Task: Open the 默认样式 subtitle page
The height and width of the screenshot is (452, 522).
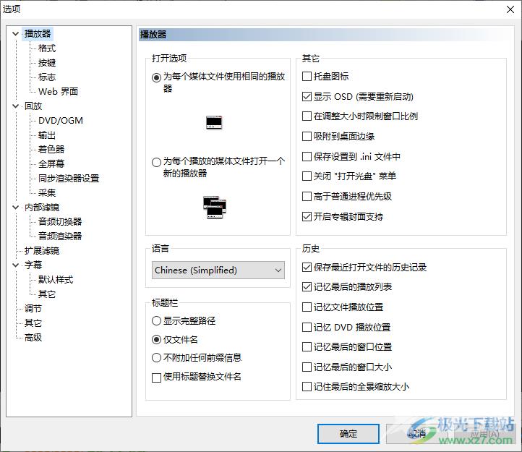Action: click(56, 279)
